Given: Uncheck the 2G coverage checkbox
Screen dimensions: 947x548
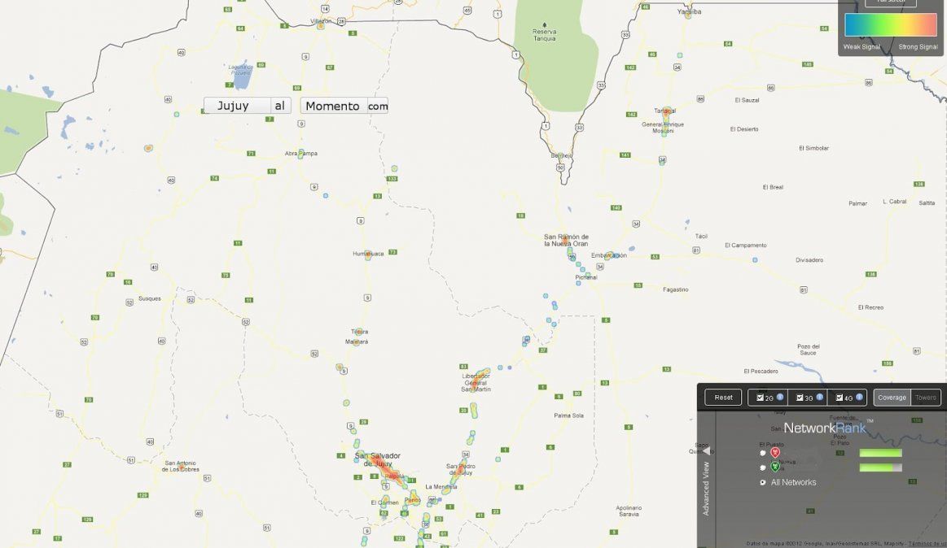Looking at the screenshot, I should pyautogui.click(x=761, y=398).
